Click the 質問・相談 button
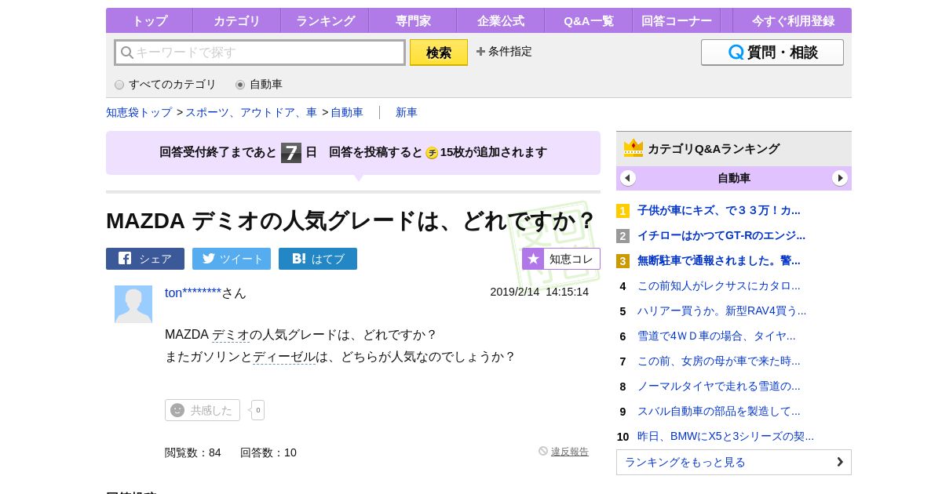 (x=772, y=53)
